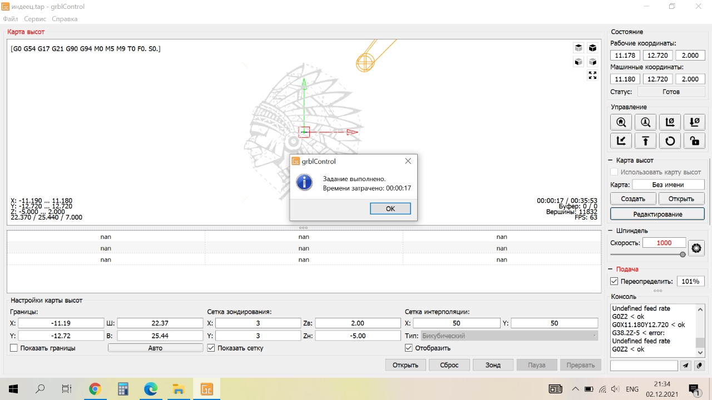Switch the ENG keyboard language indicator
Viewport: 712px width, 400px height.
(x=632, y=389)
